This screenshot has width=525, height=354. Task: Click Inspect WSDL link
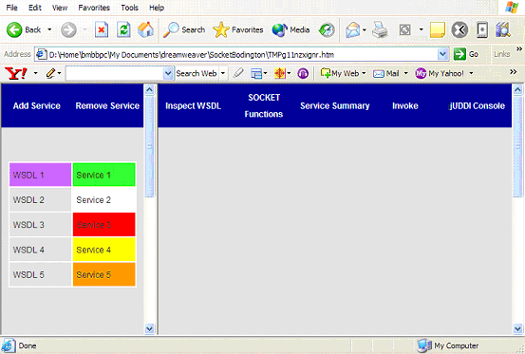point(193,106)
